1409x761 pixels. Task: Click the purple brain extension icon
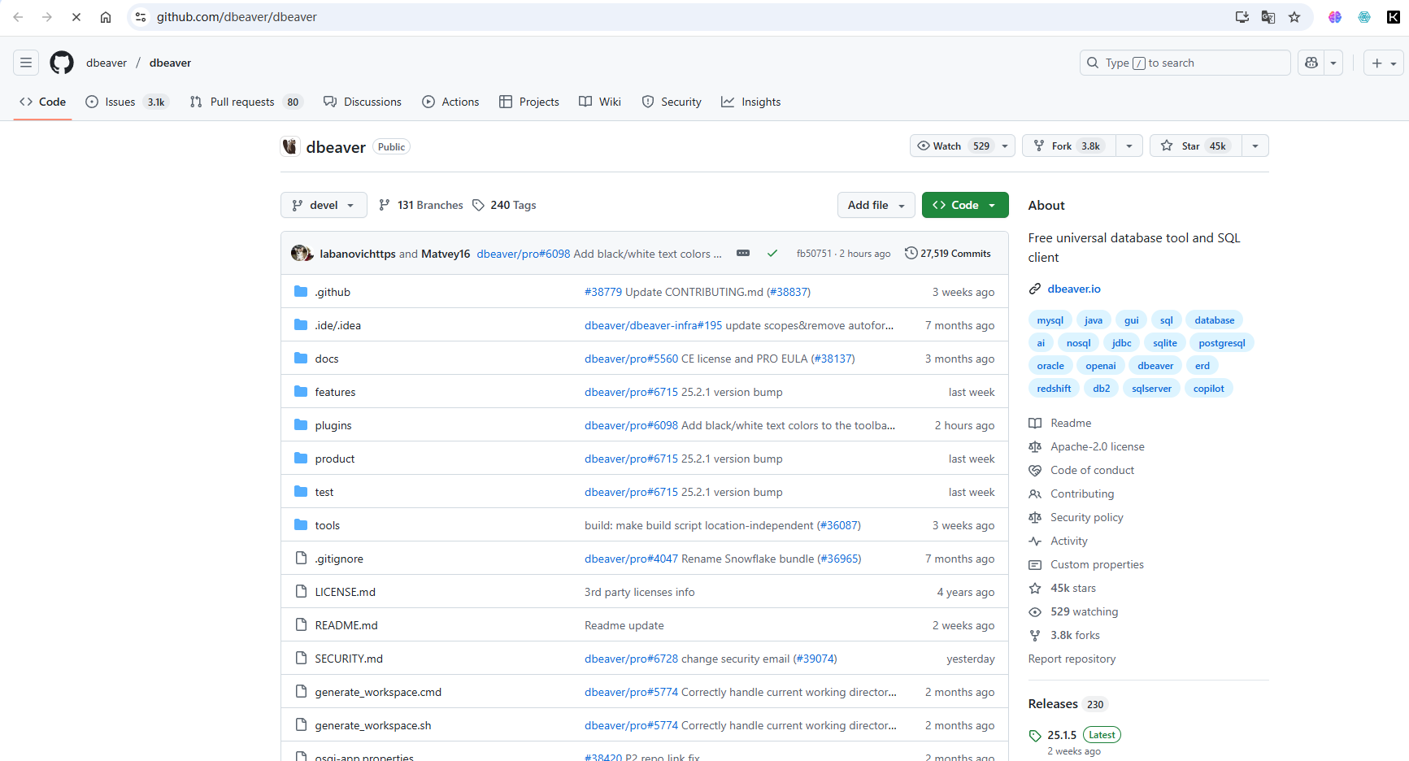(x=1335, y=17)
